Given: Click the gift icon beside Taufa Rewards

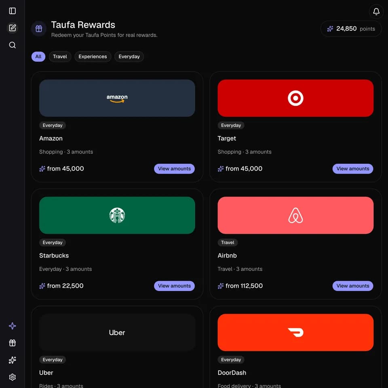Looking at the screenshot, I should click(39, 29).
